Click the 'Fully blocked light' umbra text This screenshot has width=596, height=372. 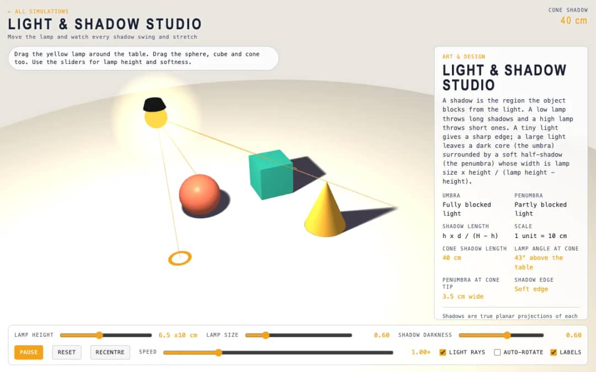click(x=467, y=209)
